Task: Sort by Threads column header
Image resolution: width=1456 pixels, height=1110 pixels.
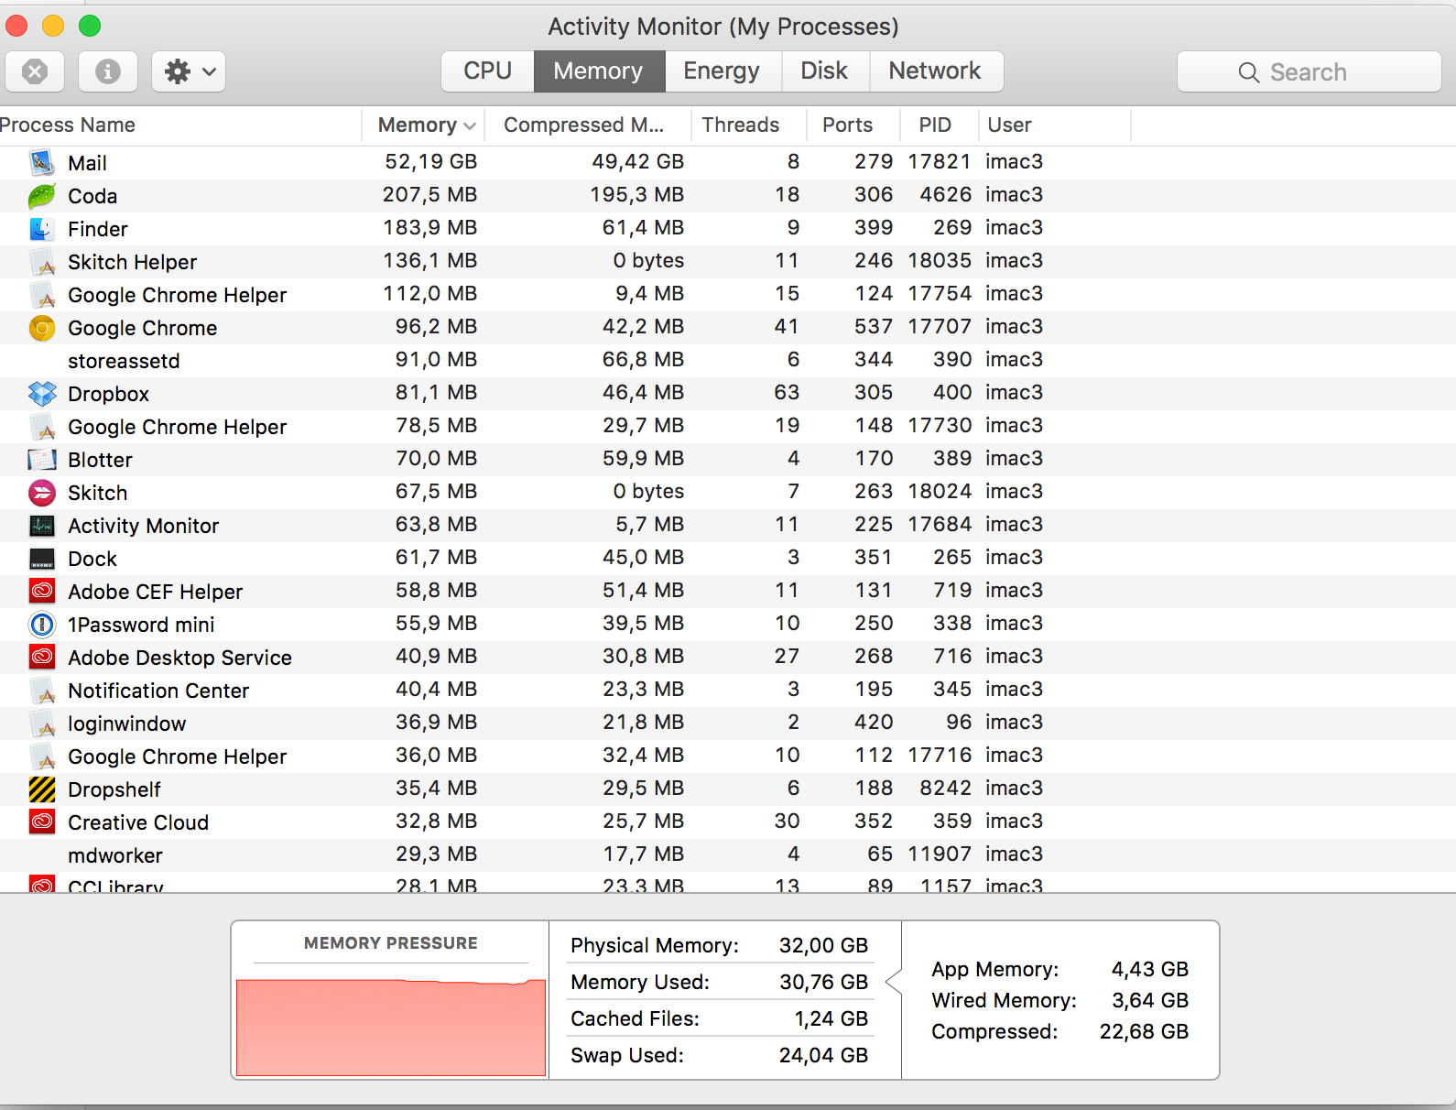Action: click(x=749, y=125)
